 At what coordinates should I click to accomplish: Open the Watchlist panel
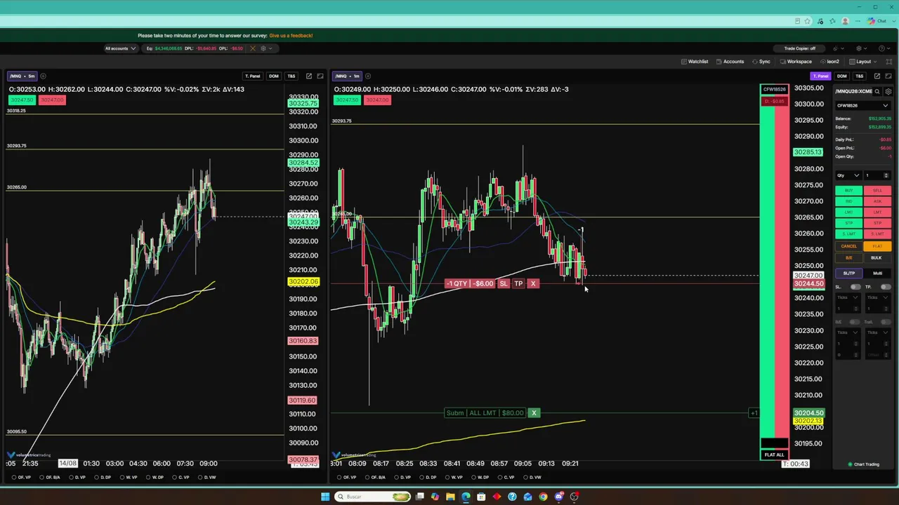(x=695, y=62)
